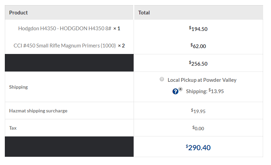Click the × 2 quantity for CCI primers

tap(121, 46)
